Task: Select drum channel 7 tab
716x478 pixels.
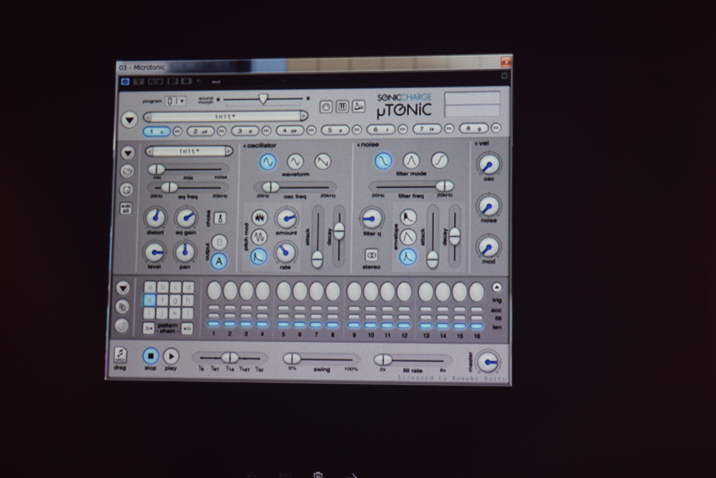Action: [x=427, y=129]
